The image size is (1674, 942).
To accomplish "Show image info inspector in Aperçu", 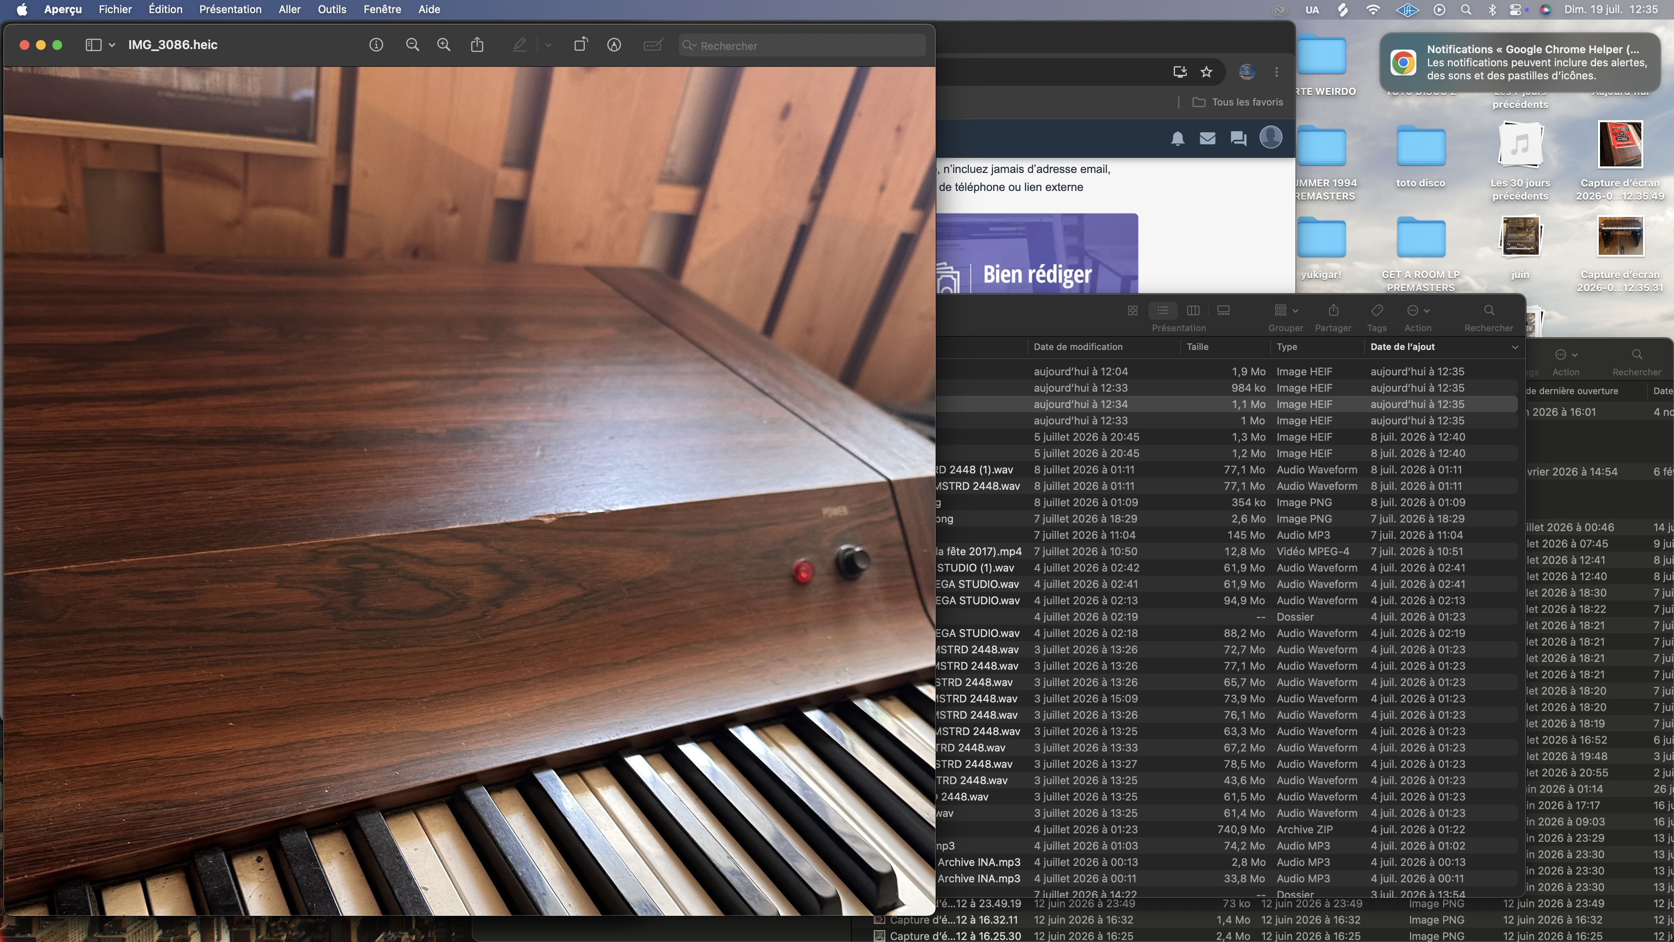I will click(376, 45).
